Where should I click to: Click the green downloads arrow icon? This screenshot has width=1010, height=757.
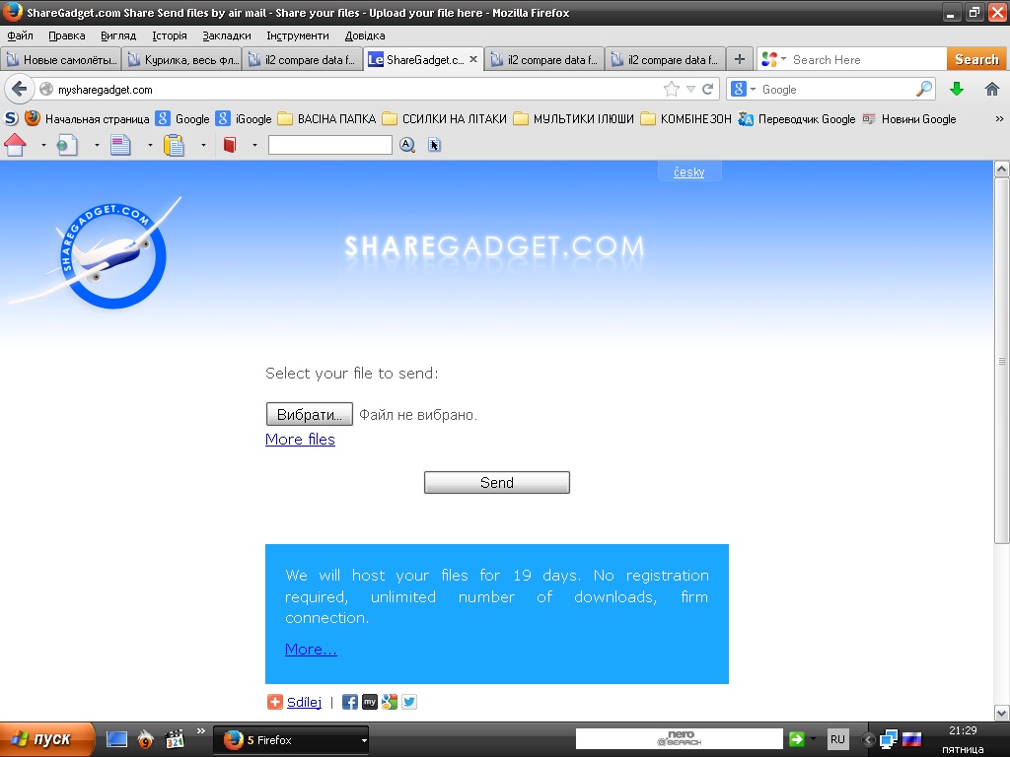957,89
